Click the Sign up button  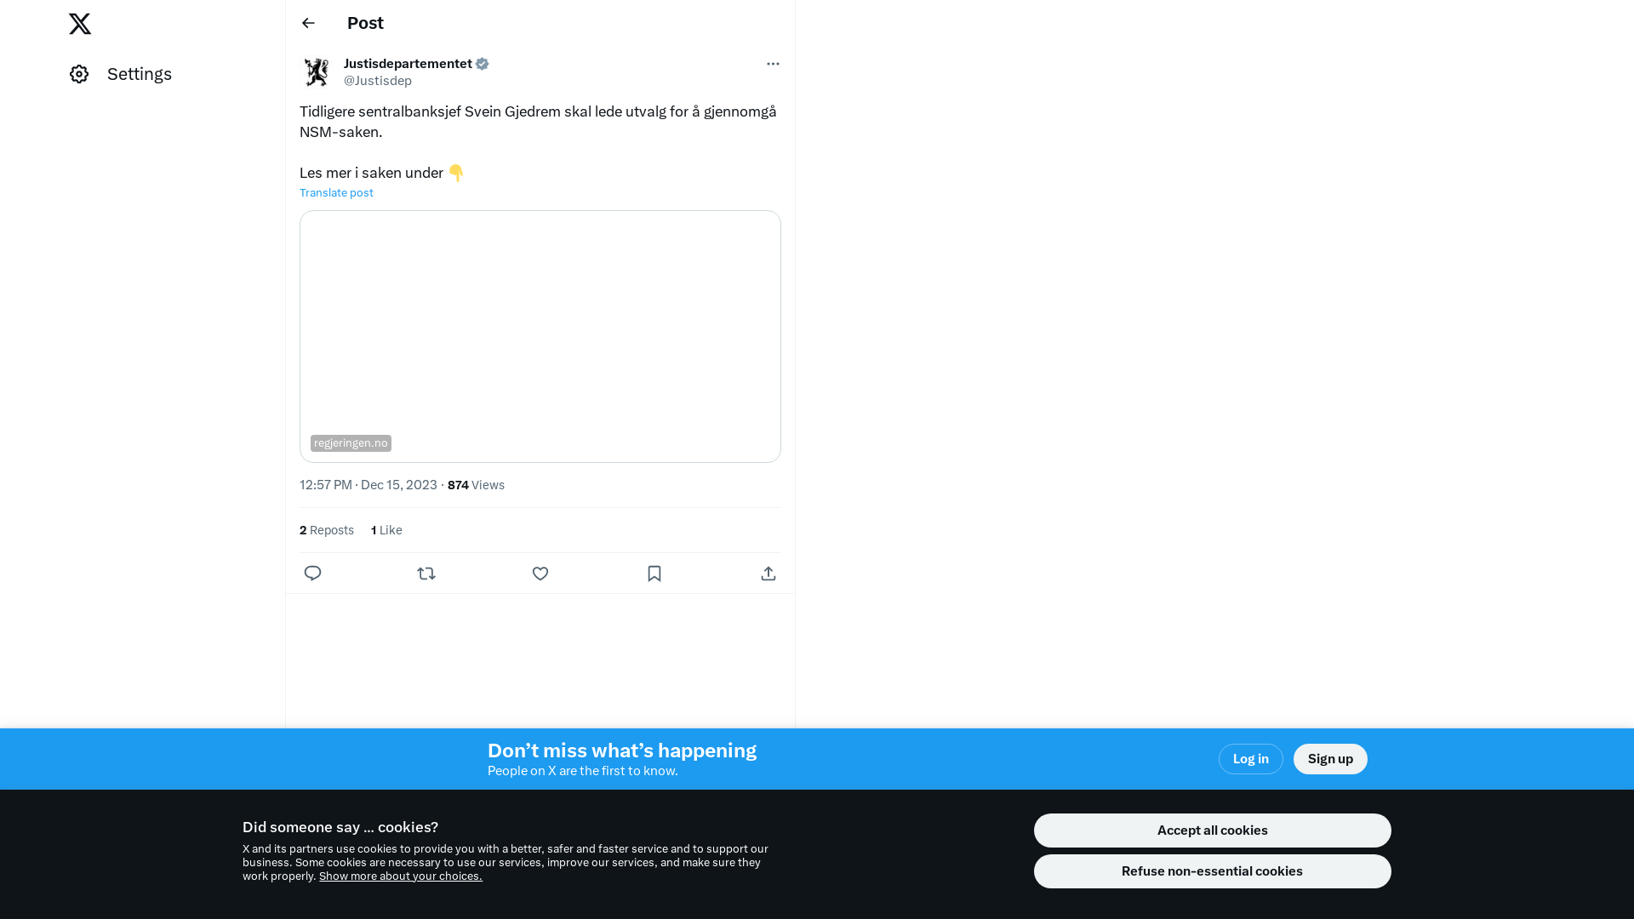[1330, 759]
